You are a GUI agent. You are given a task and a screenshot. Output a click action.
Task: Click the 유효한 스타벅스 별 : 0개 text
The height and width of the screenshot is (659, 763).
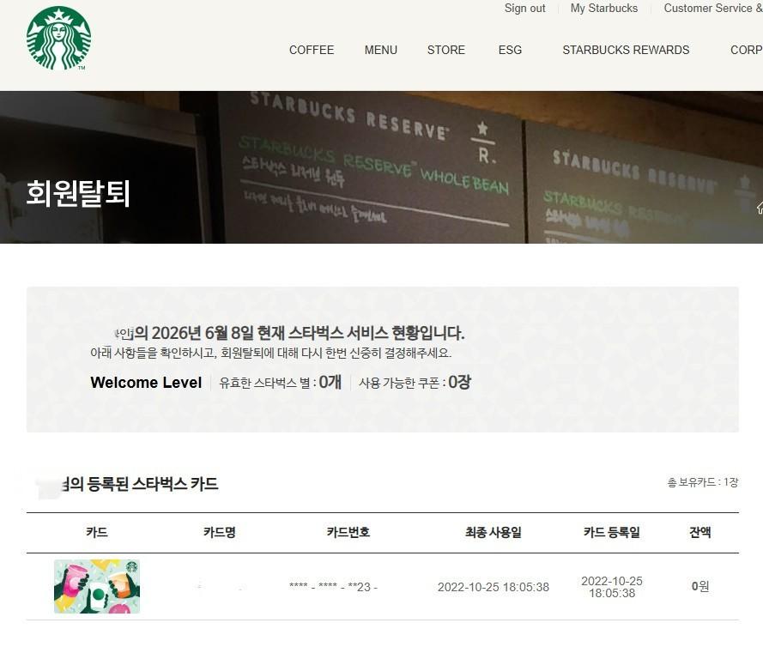(x=281, y=383)
